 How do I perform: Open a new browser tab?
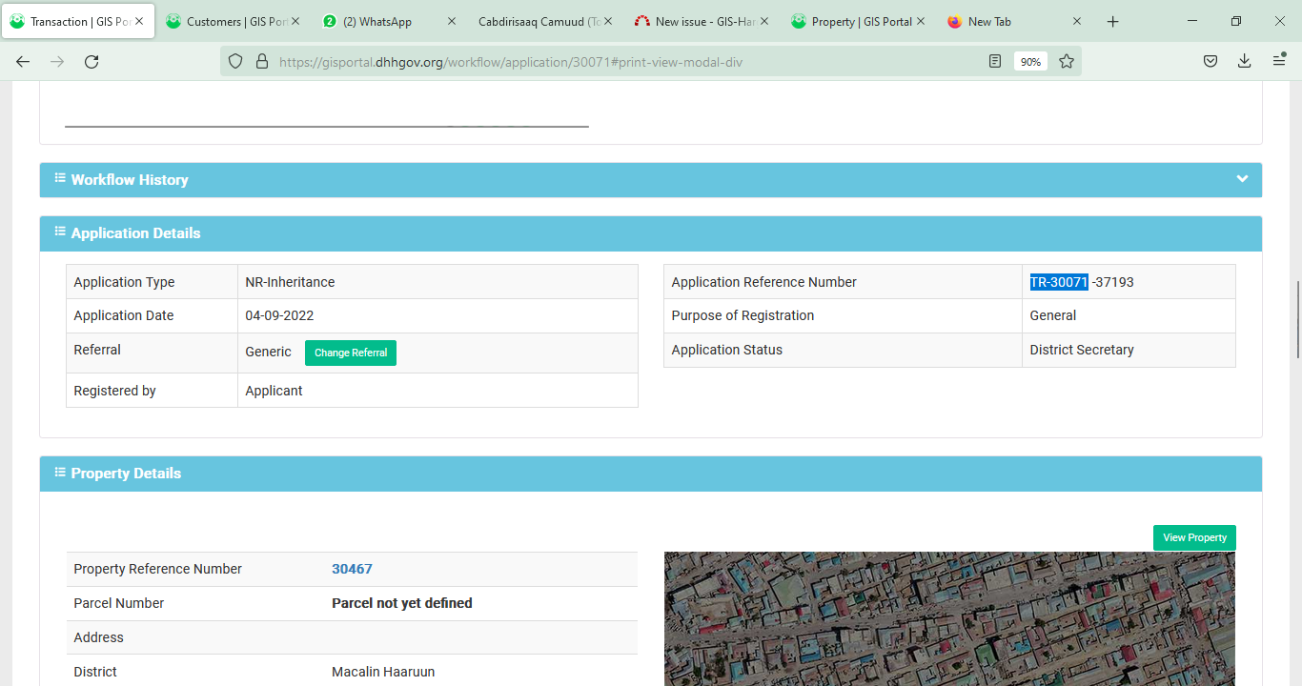(1112, 22)
